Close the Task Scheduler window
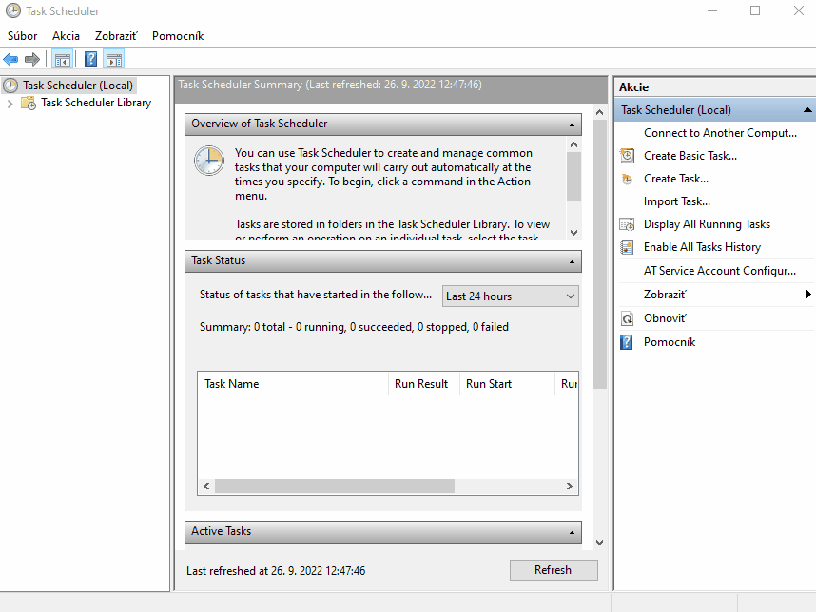 (799, 10)
